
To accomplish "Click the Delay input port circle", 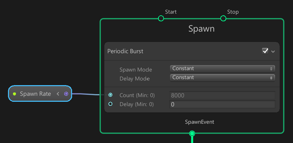I will 110,104.
